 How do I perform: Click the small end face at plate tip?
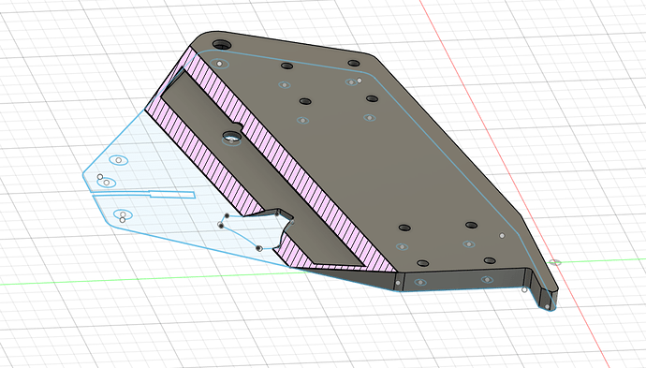(549, 300)
